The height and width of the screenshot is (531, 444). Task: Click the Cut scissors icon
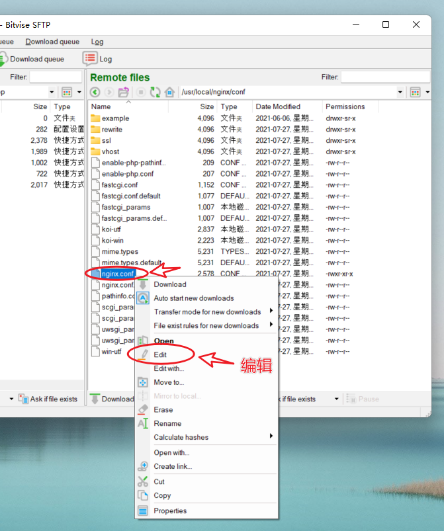143,481
